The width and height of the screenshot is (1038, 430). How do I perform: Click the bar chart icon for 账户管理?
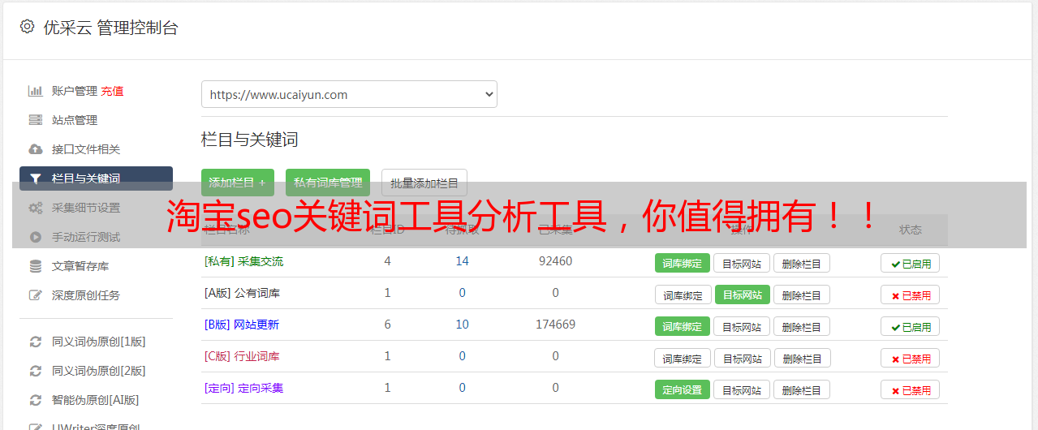point(35,91)
